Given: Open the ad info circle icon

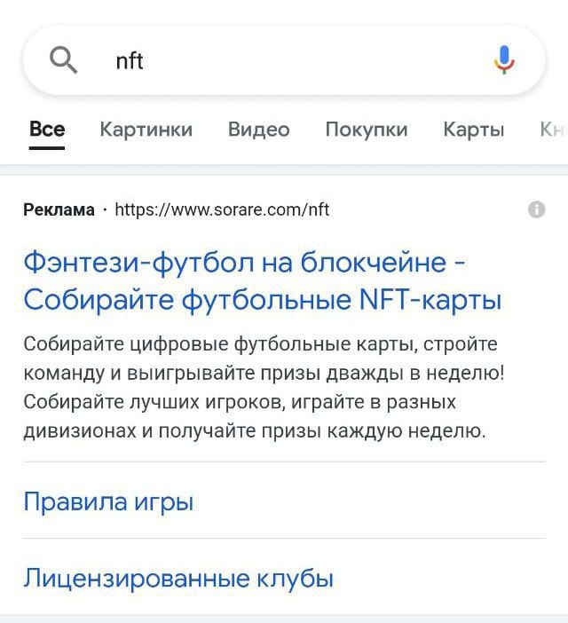Looking at the screenshot, I should [536, 209].
